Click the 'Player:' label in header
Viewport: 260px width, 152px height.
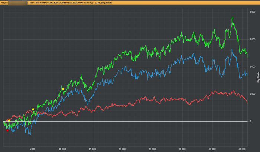[x=4, y=3]
